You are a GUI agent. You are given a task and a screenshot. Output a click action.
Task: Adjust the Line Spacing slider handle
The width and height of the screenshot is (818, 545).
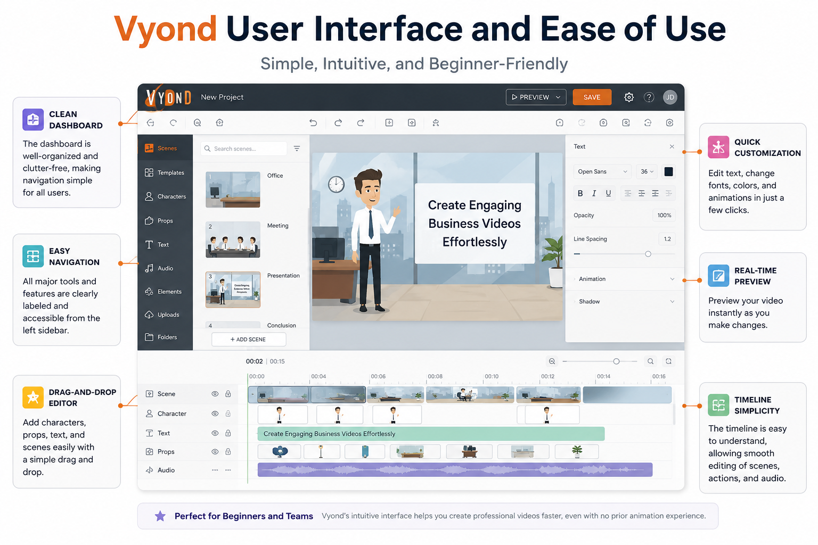click(648, 254)
